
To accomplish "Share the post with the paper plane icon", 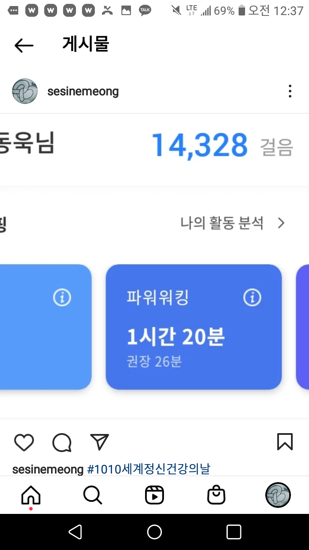I will [100, 442].
